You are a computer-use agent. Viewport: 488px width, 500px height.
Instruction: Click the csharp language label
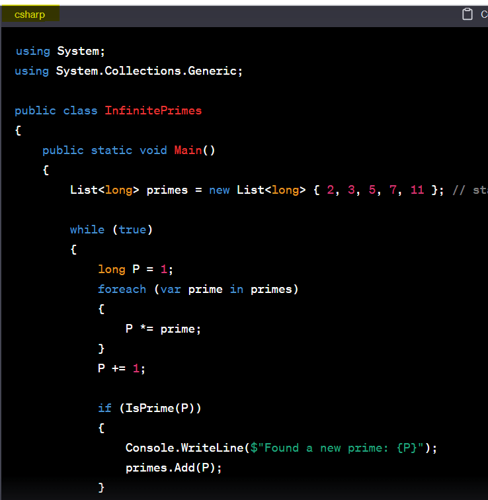[x=30, y=15]
